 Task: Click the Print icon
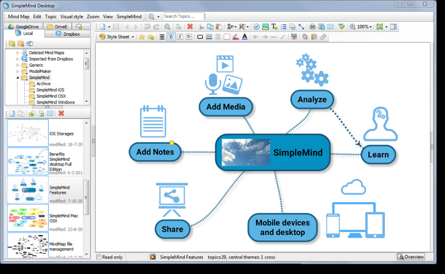313,27
